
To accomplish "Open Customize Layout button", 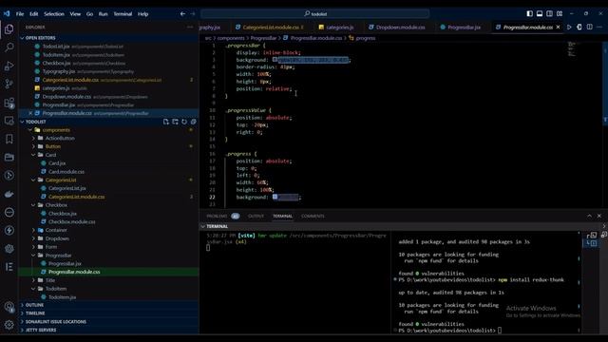I will point(560,13).
